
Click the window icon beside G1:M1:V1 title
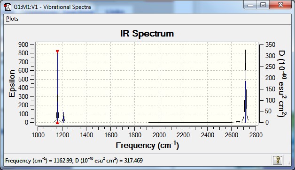[8, 7]
